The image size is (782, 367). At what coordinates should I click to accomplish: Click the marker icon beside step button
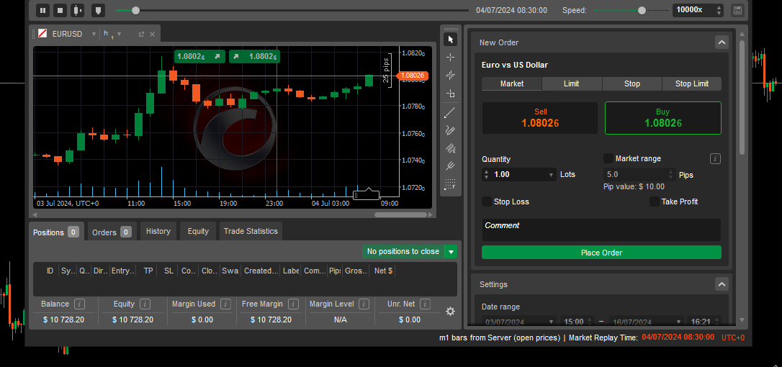coord(98,10)
